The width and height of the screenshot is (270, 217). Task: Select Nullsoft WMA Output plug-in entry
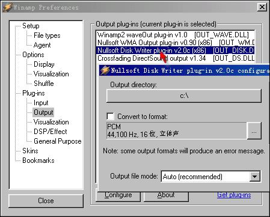176,43
